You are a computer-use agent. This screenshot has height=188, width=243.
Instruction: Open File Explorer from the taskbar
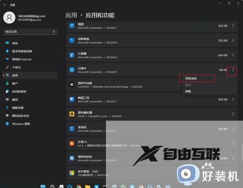[x=87, y=187]
